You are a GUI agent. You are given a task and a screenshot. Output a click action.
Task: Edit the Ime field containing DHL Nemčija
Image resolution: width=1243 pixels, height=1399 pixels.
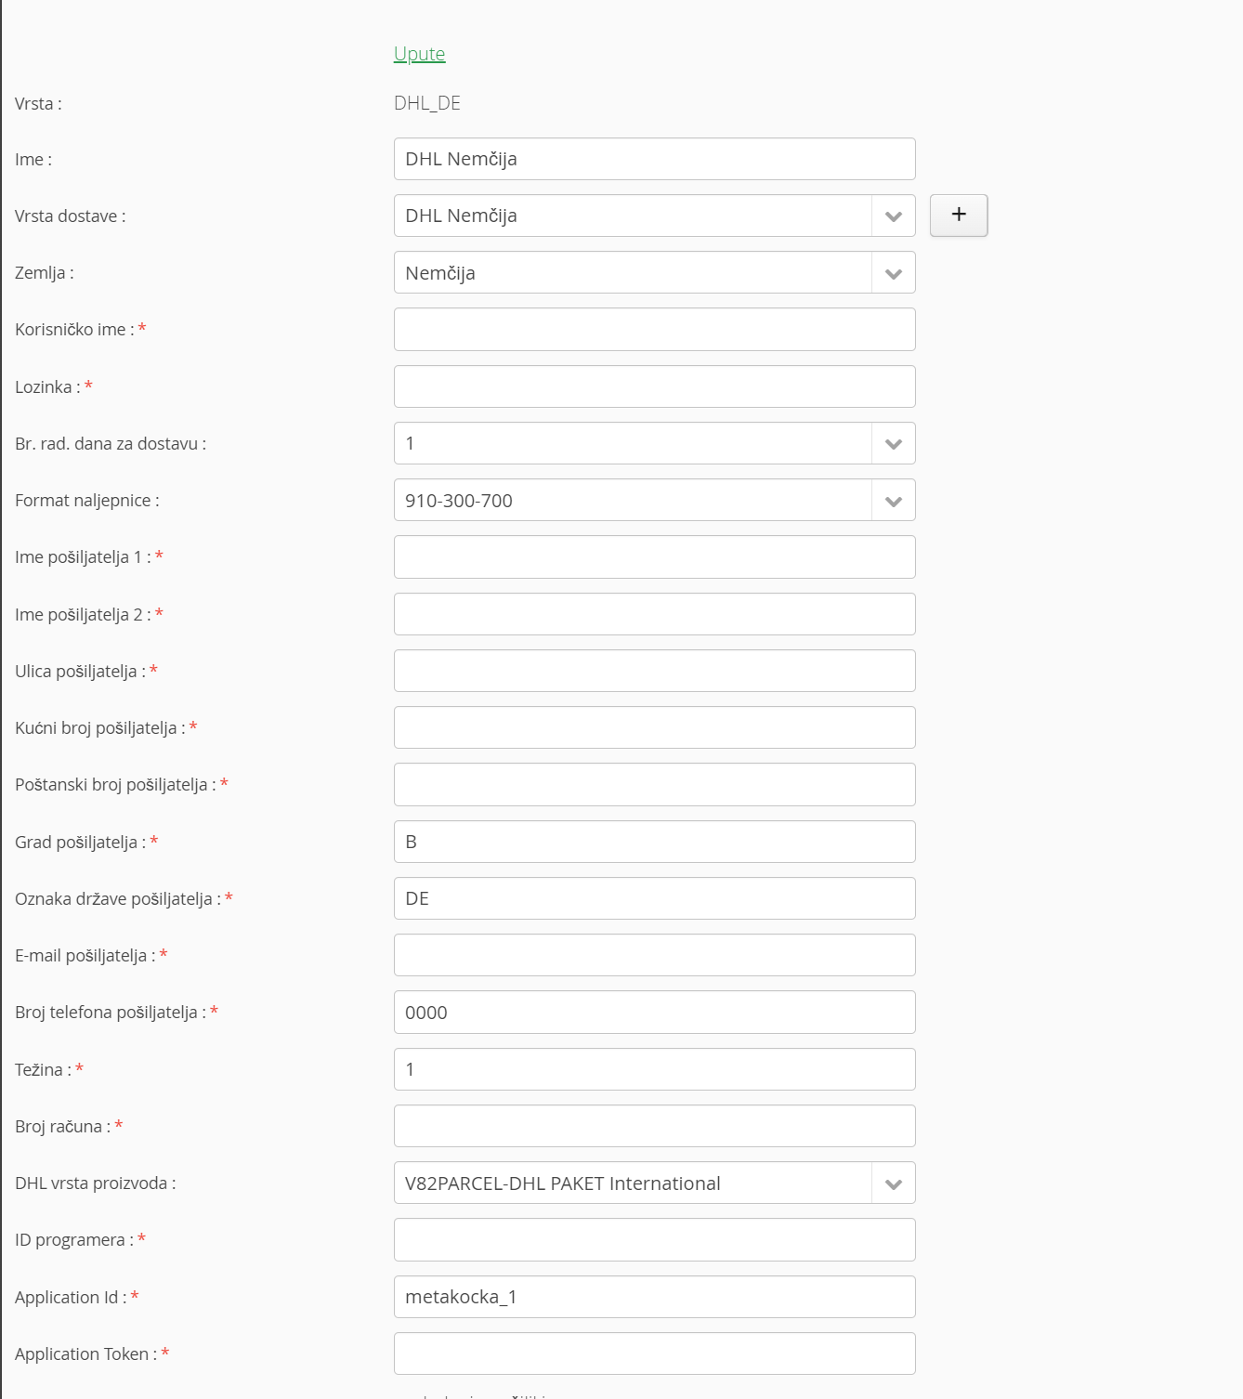point(655,159)
